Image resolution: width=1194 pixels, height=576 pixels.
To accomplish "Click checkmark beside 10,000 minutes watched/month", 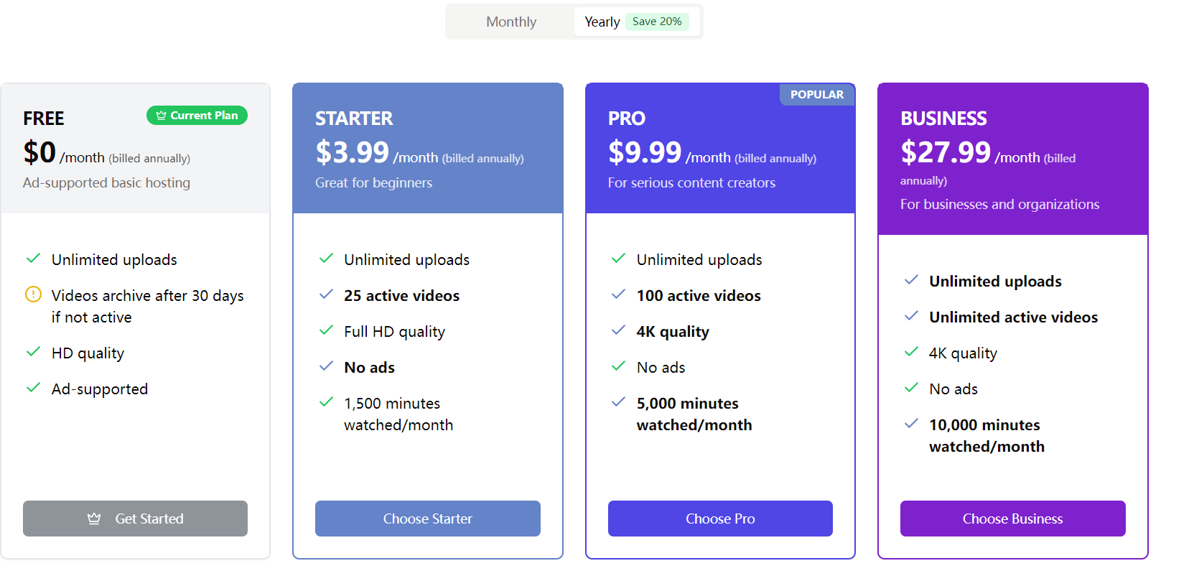I will (911, 424).
